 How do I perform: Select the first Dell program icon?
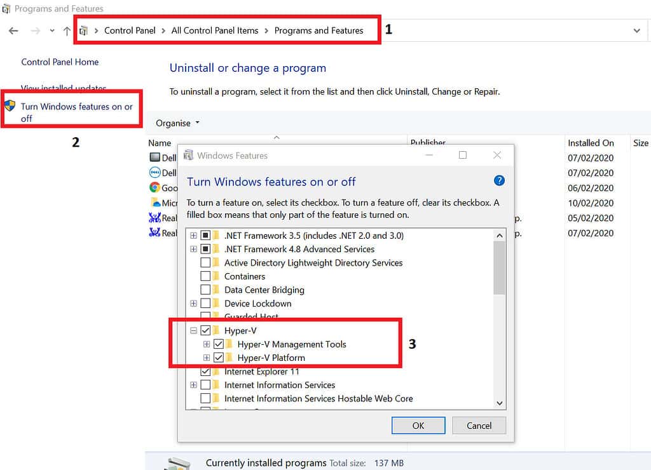tap(154, 158)
